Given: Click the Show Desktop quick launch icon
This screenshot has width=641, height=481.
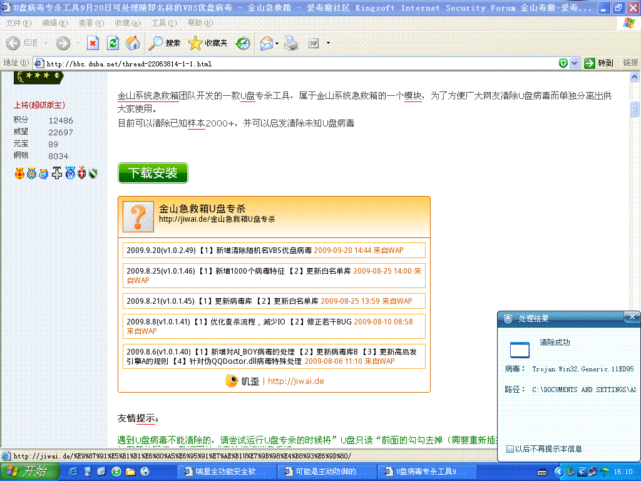Looking at the screenshot, I should (88, 472).
